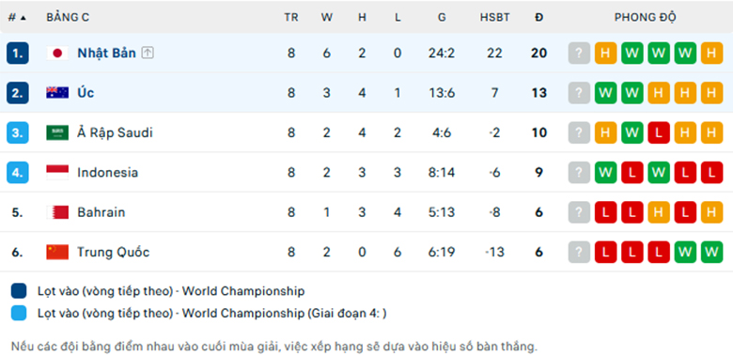Screen dimensions: 733x356
Task: Click the Indonesia flag icon
Action: click(57, 173)
